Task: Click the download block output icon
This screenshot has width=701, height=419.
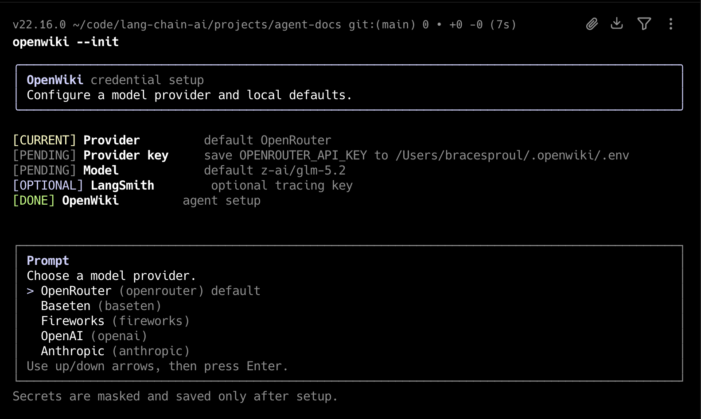Action: coord(617,23)
